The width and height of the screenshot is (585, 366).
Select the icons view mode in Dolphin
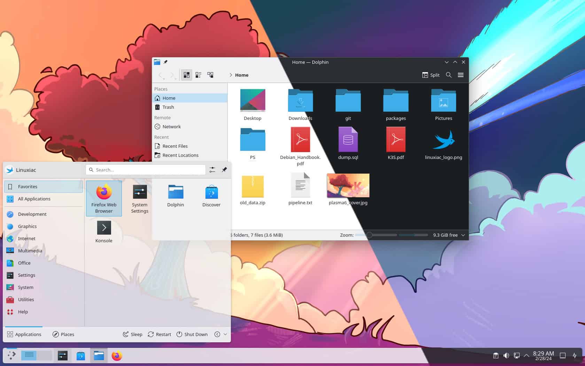187,75
